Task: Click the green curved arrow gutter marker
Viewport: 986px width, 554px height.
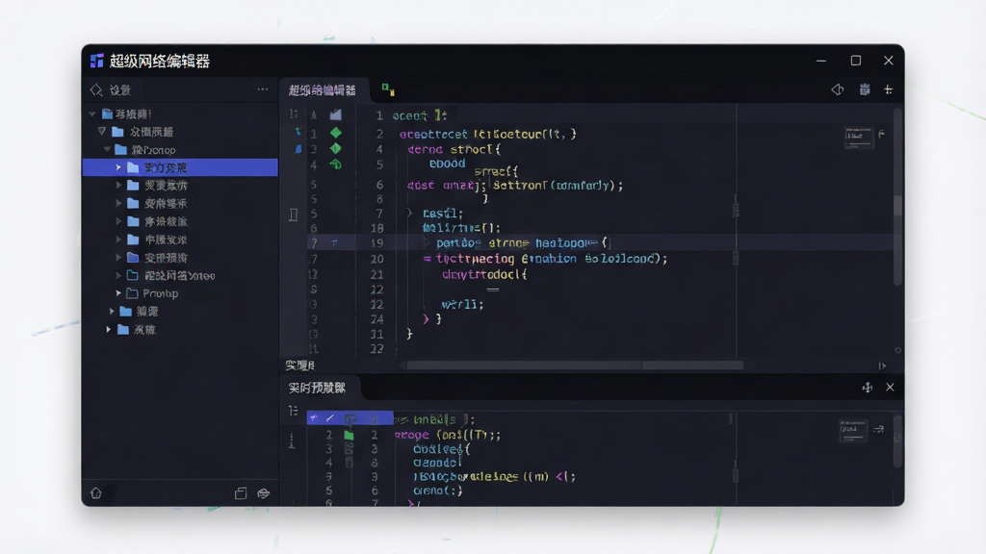Action: pyautogui.click(x=336, y=164)
